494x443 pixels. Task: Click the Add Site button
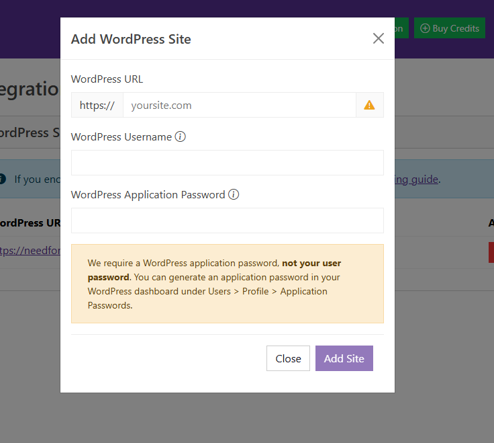pyautogui.click(x=344, y=358)
